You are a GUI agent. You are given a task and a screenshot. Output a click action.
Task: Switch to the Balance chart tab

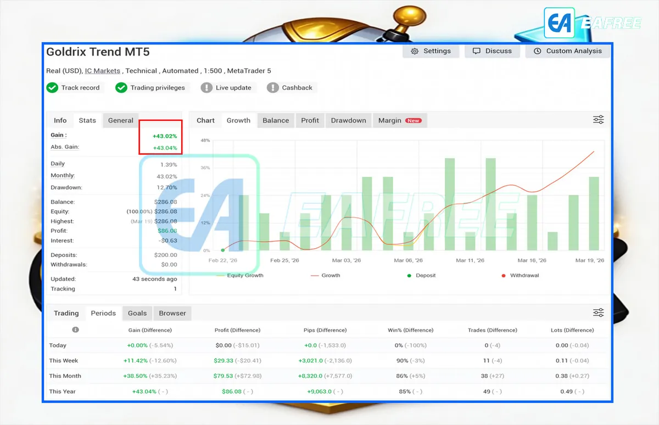tap(276, 121)
